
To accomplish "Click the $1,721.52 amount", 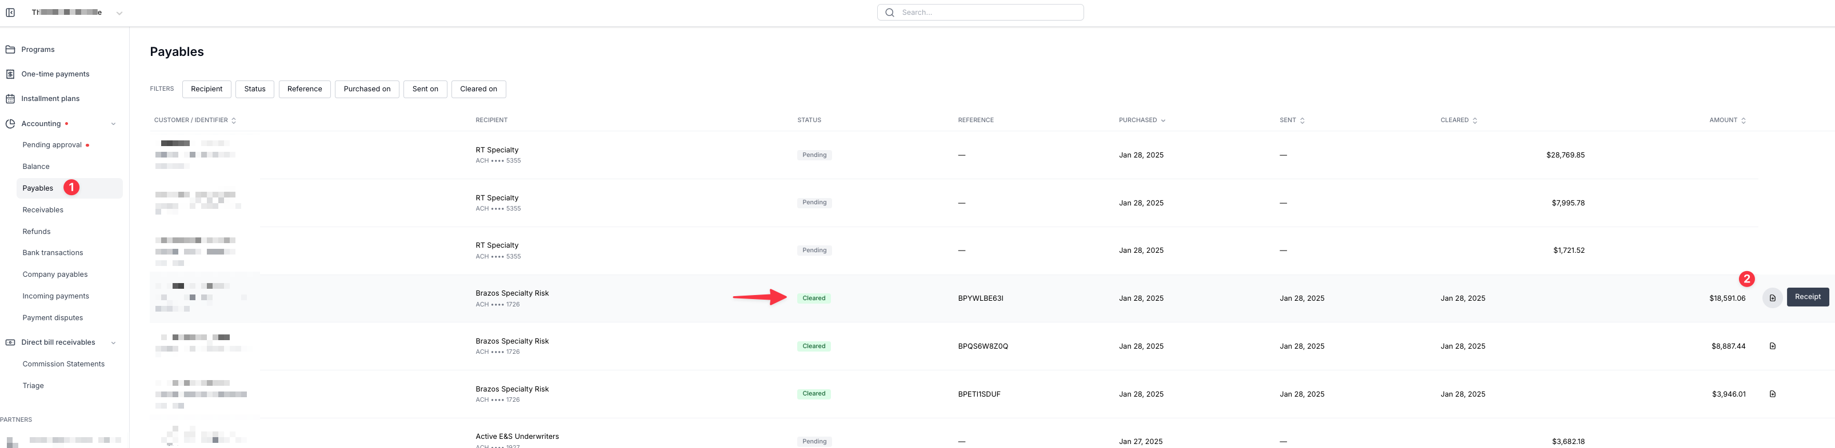I will click(x=1569, y=251).
